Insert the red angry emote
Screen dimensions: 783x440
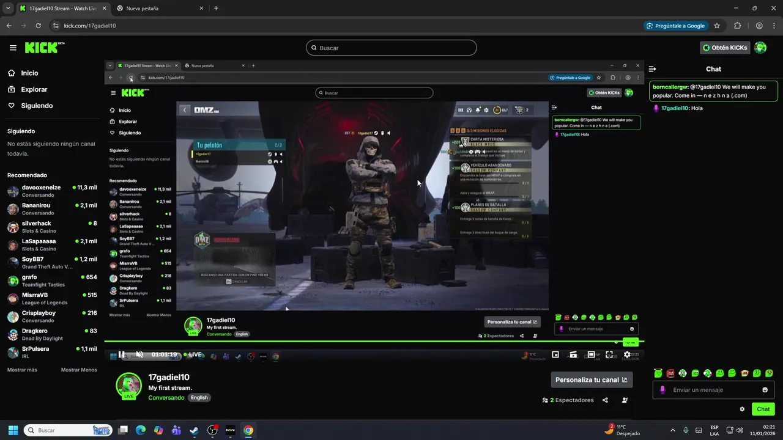pos(670,373)
